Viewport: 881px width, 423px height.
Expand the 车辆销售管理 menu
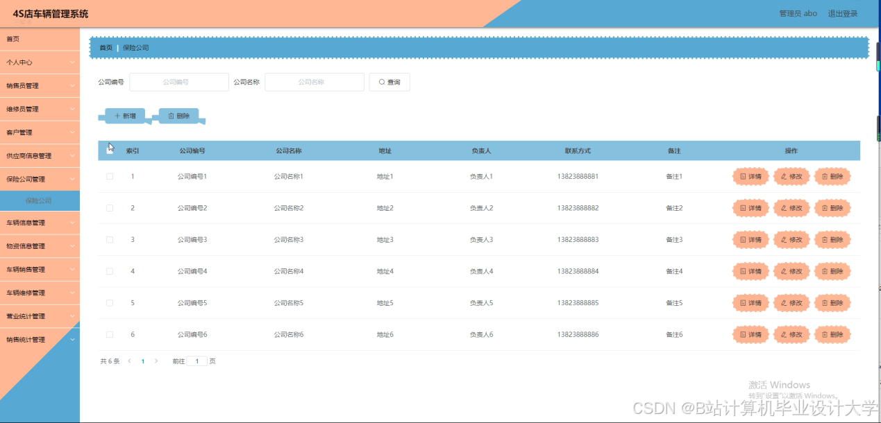coord(40,269)
